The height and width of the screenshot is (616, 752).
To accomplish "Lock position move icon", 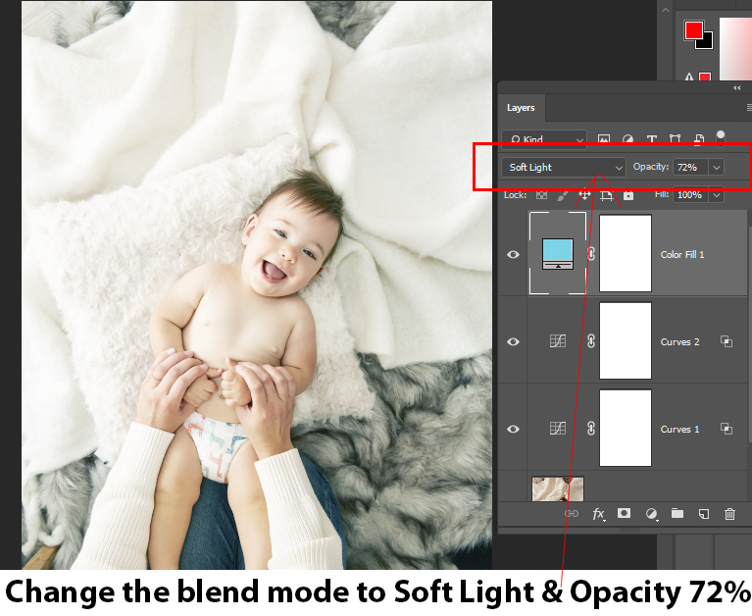I will pos(584,195).
